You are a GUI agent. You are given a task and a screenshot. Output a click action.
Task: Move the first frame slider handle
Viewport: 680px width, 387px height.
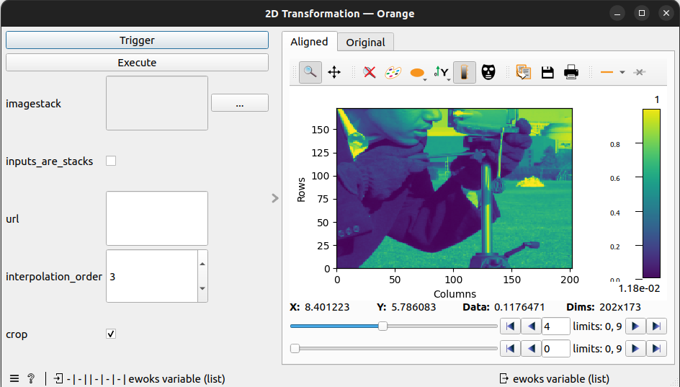coord(382,326)
